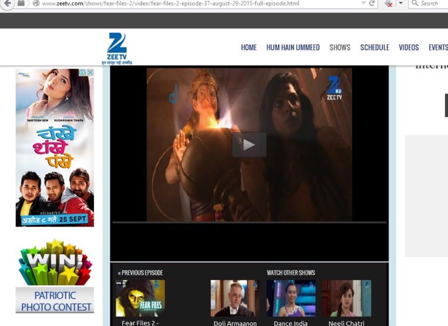Viewport: 448px width, 326px height.
Task: Go back with the browser back arrow
Action: (x=7, y=3)
